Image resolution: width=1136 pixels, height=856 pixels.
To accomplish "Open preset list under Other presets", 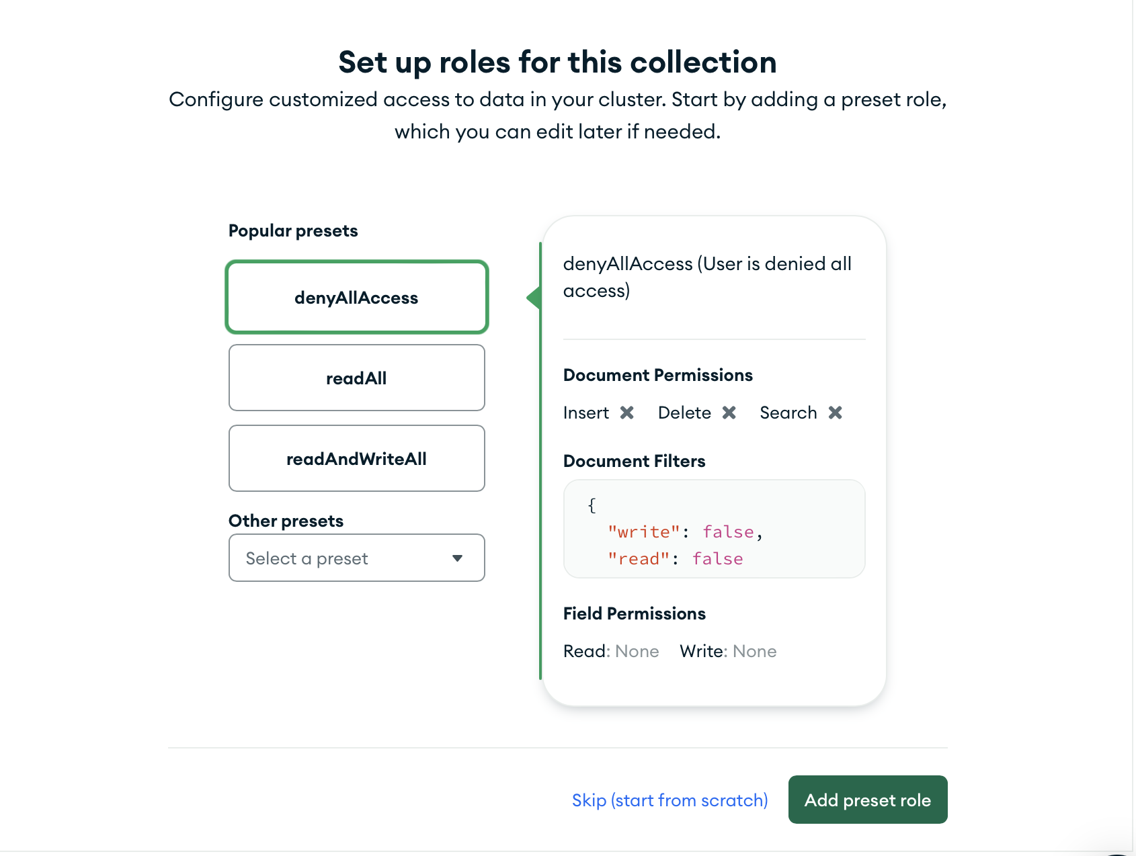I will point(356,558).
